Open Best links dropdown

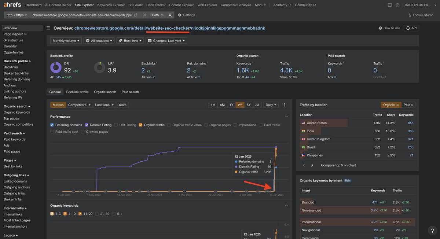tap(130, 41)
